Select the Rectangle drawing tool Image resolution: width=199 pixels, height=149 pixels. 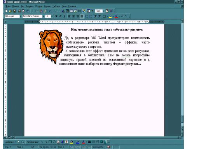pyautogui.click(x=50, y=142)
